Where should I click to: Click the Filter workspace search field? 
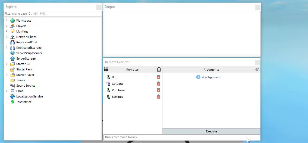(x=53, y=14)
